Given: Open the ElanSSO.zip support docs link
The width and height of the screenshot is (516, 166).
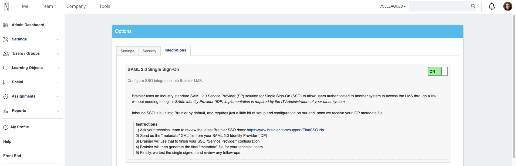Looking at the screenshot, I should click(285, 130).
